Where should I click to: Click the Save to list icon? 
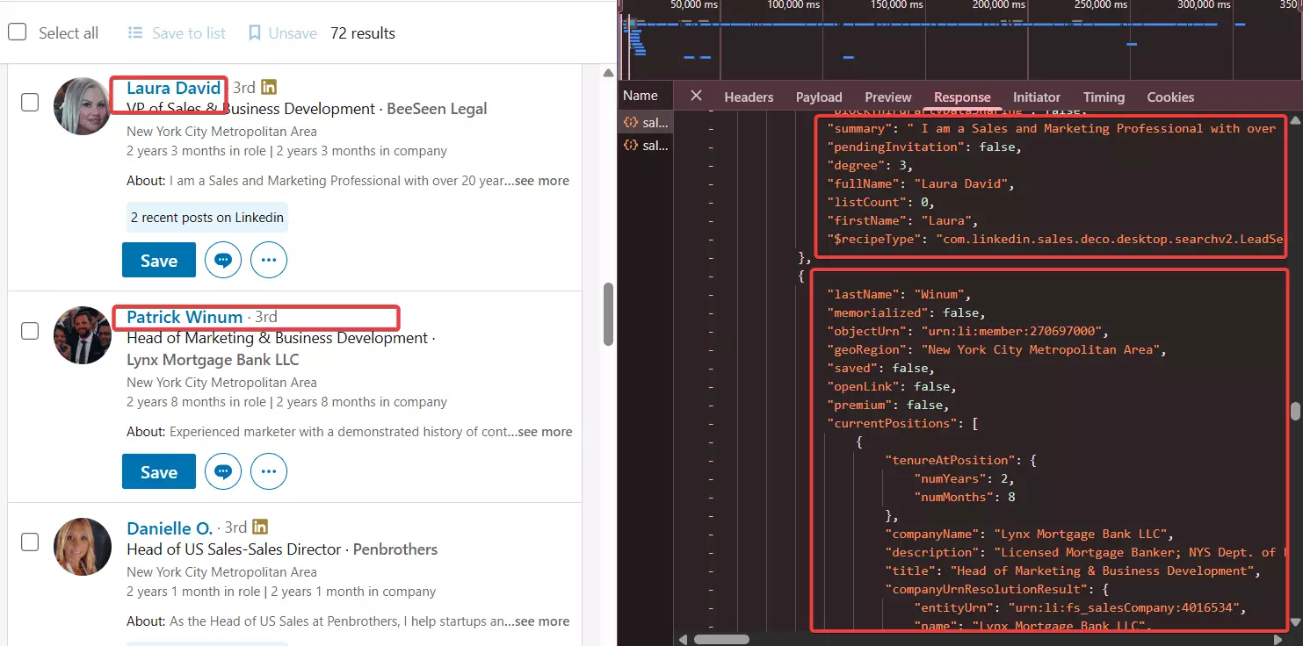click(135, 32)
